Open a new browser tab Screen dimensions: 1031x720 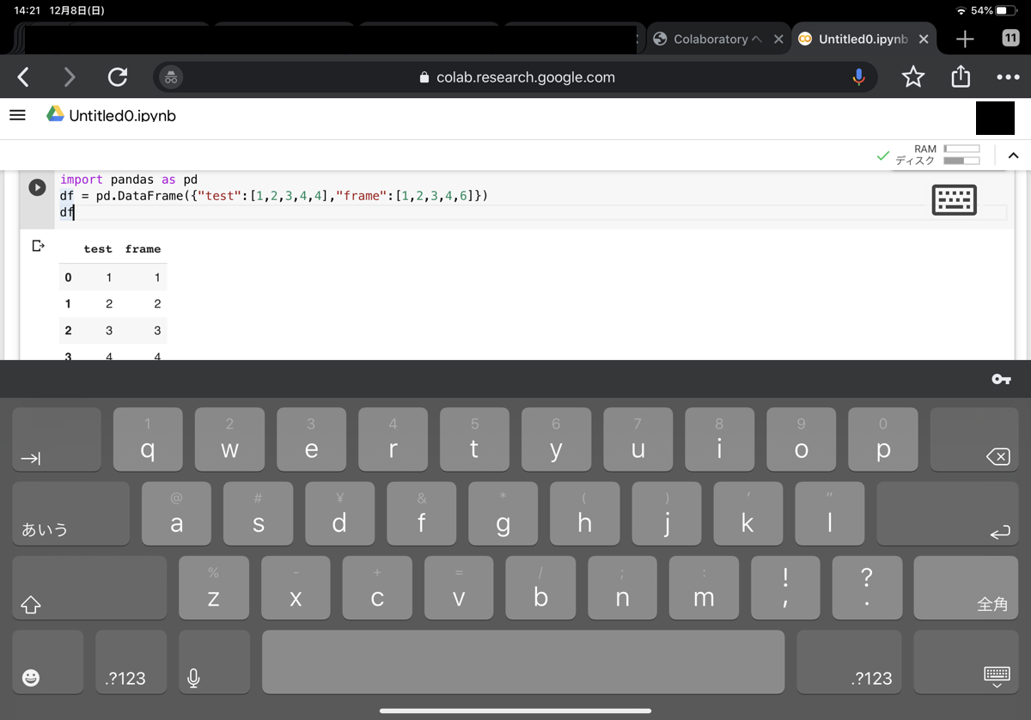(964, 38)
